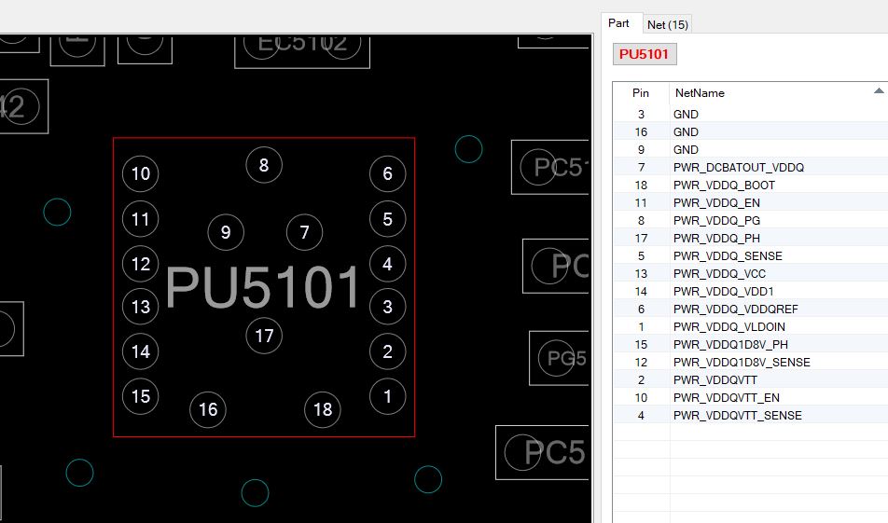Select pin 18 pad on PU5101
The image size is (888, 523).
323,409
